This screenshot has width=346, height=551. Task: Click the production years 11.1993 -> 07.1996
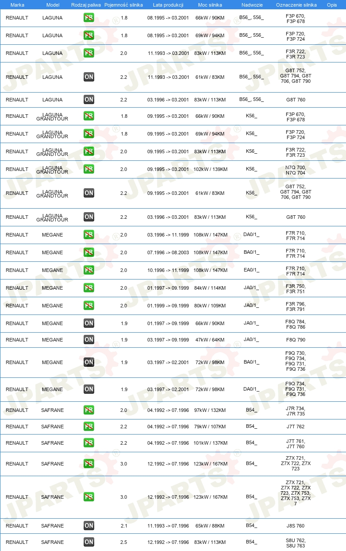[168, 526]
